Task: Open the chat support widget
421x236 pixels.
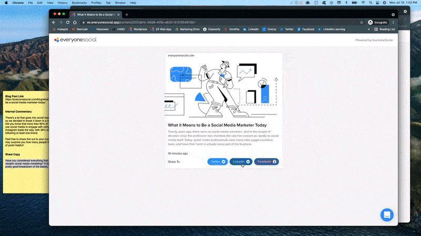Action: [387, 215]
